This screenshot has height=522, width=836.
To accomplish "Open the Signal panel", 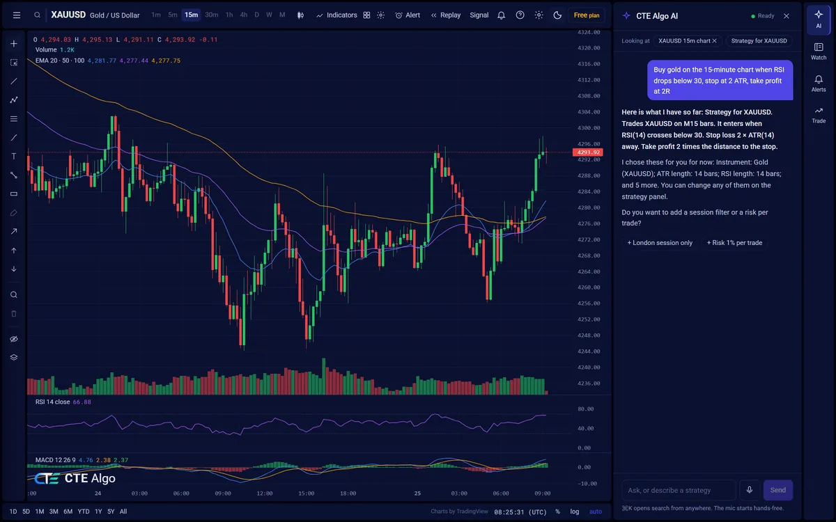I will 479,15.
